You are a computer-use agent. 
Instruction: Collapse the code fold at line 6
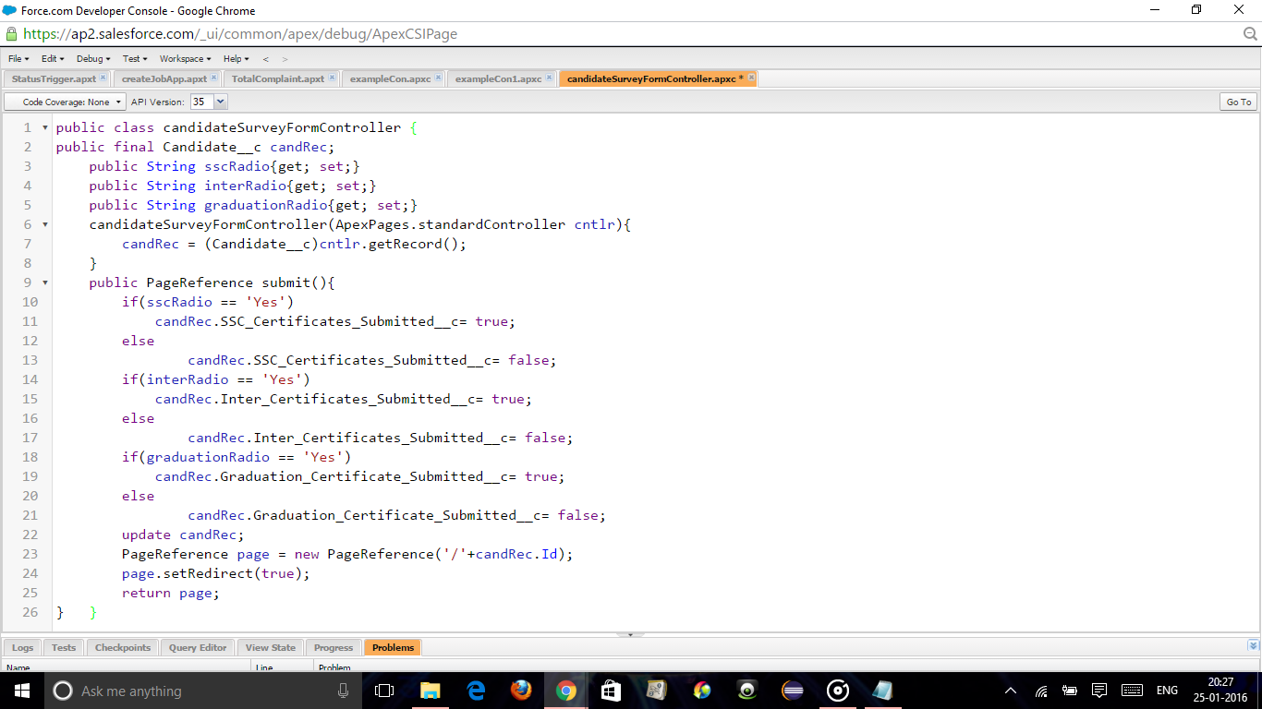coord(43,224)
